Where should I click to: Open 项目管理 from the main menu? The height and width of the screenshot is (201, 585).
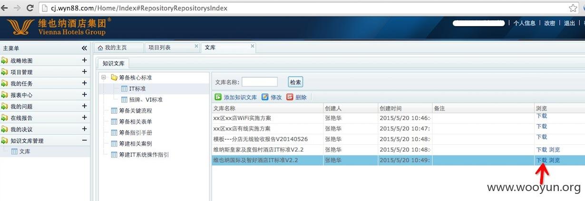coord(21,72)
